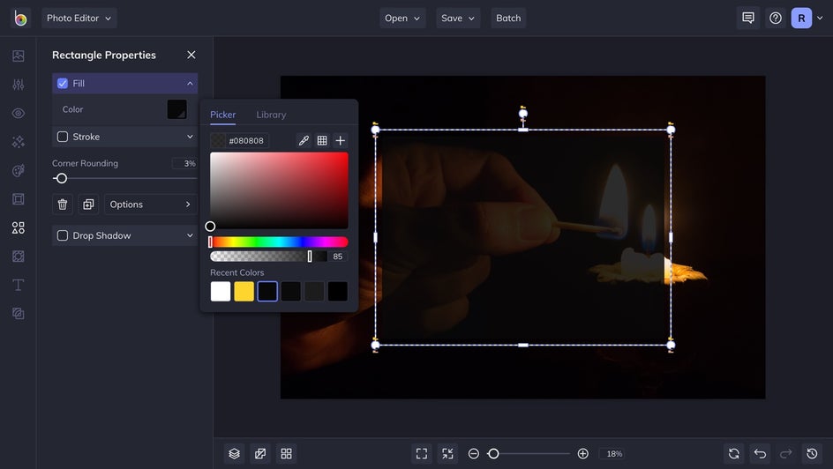Expand the Save dropdown menu
Image resolution: width=833 pixels, height=469 pixels.
pos(459,18)
